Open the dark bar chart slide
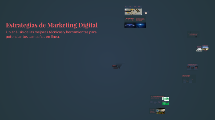Image resolution: width=215 pixels, height=120 pixels. click(189, 79)
